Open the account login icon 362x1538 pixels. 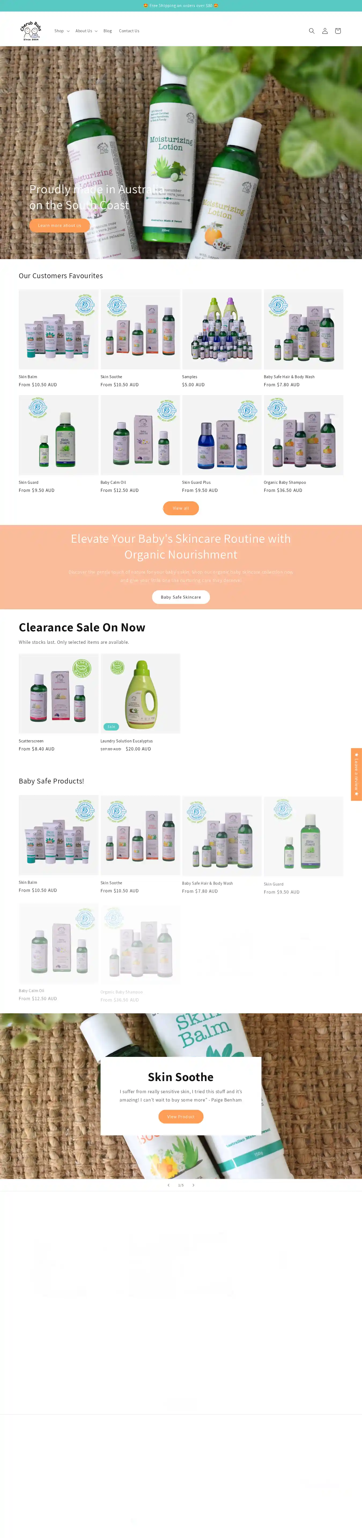pyautogui.click(x=324, y=31)
